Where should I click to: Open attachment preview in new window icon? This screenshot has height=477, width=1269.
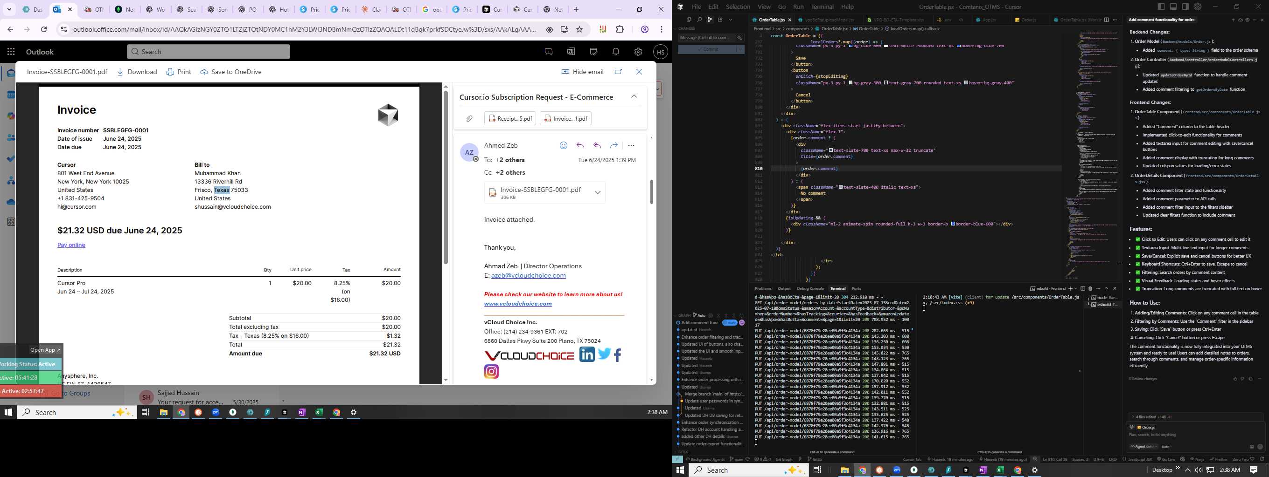pos(618,72)
